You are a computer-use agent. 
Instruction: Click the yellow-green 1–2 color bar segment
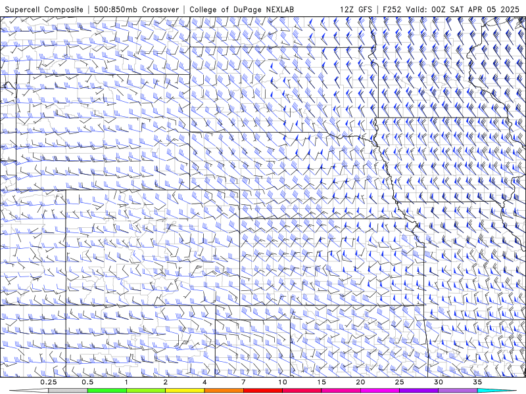tap(146, 391)
